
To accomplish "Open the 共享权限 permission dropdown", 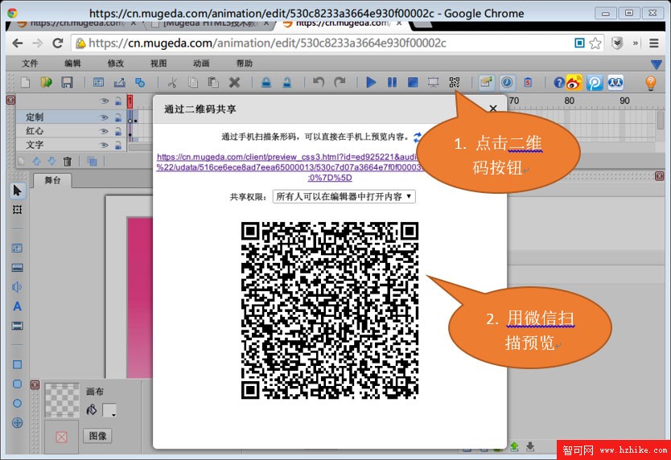I will tap(344, 196).
